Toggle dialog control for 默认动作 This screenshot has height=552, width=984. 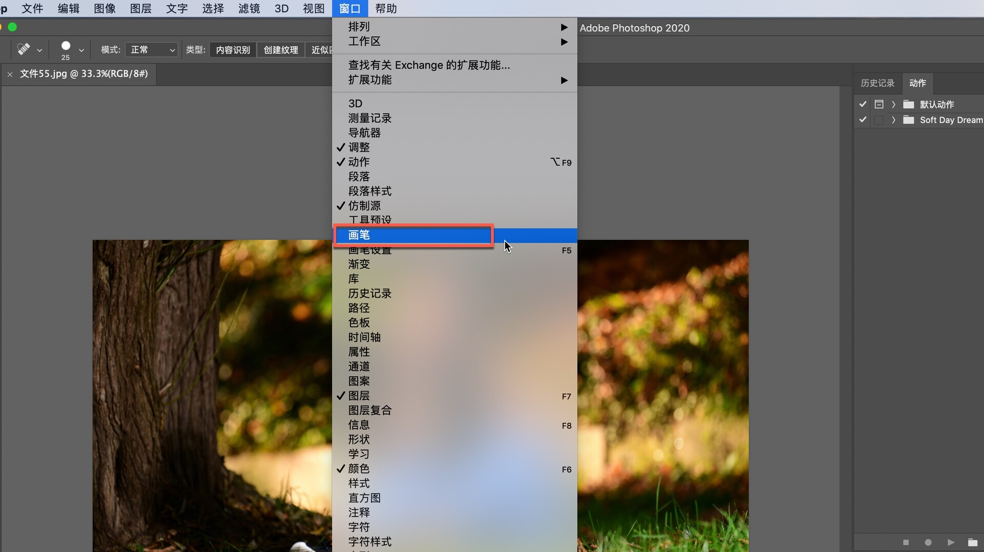pos(879,104)
